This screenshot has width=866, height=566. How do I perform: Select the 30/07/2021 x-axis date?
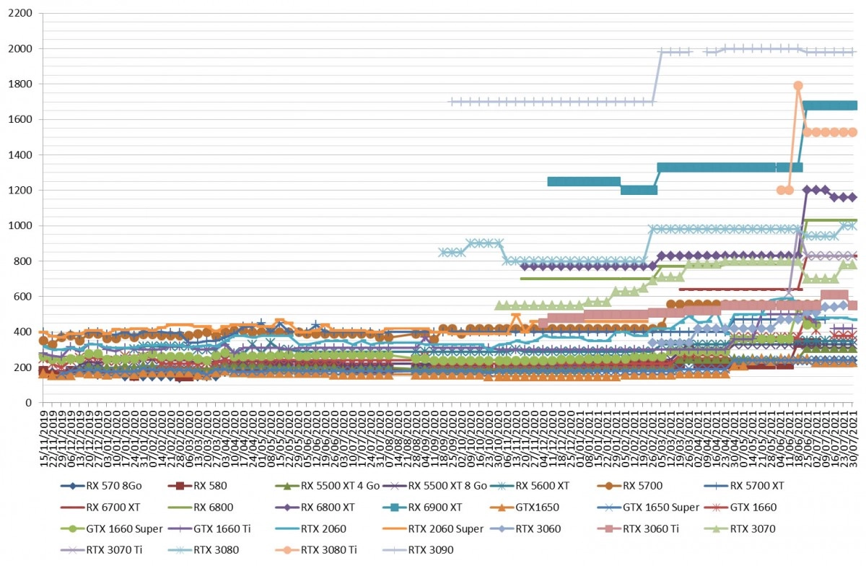[x=854, y=438]
